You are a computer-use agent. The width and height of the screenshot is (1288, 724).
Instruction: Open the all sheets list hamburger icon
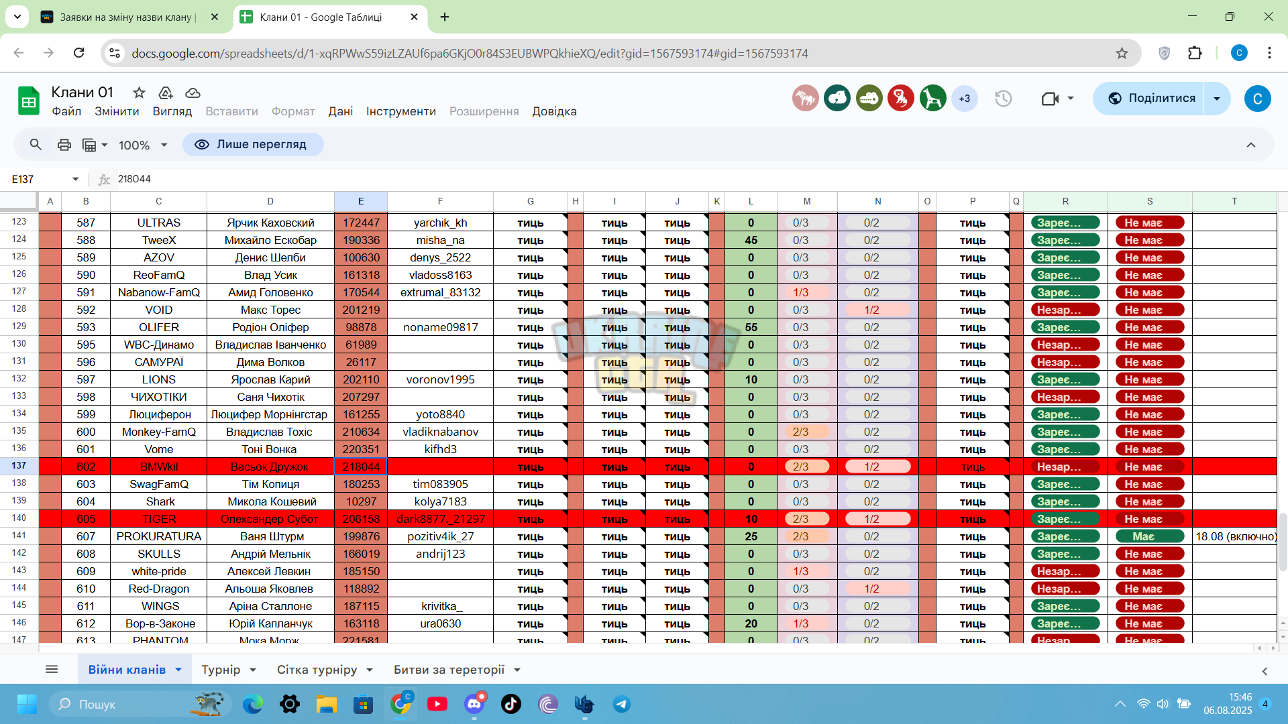52,669
